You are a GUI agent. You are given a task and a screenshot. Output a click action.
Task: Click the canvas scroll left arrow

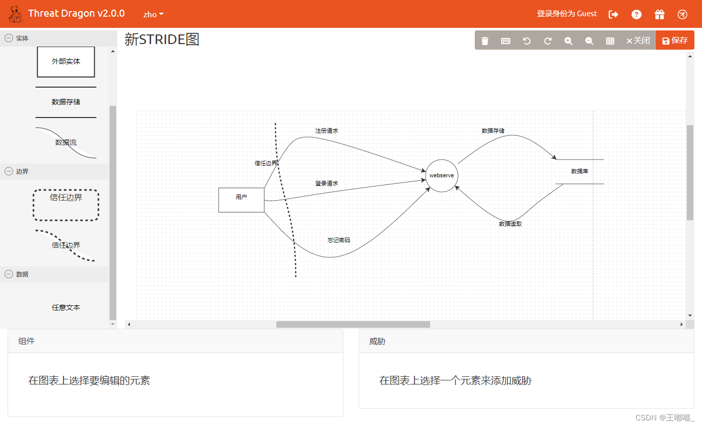coord(129,324)
